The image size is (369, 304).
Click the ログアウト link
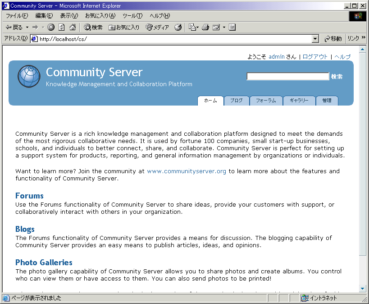click(315, 56)
